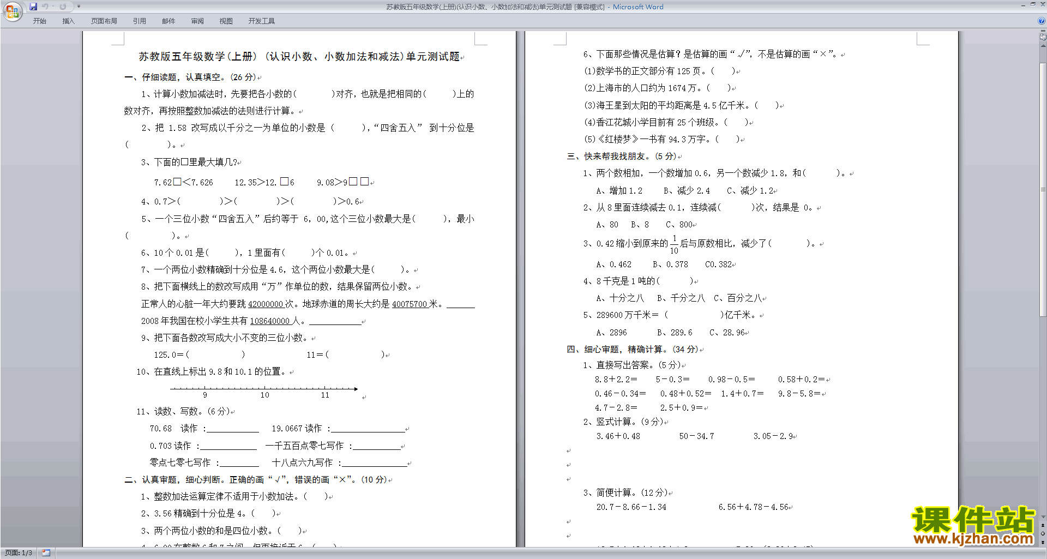Switch to 引用 tab
Image resolution: width=1047 pixels, height=559 pixels.
(139, 21)
